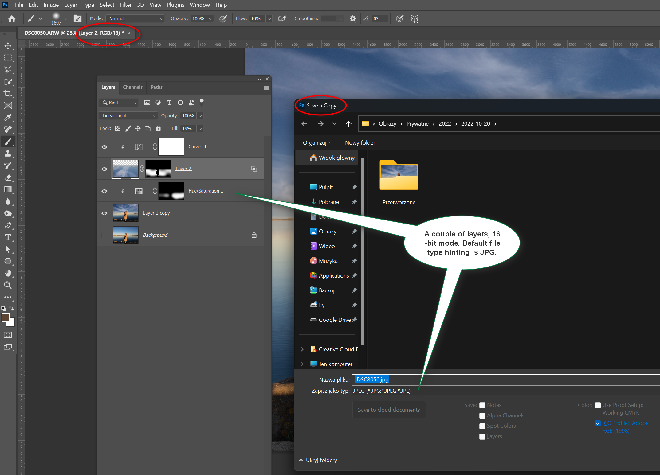Expand the Creative Cloud Files entry
Image resolution: width=660 pixels, height=475 pixels.
click(x=302, y=349)
